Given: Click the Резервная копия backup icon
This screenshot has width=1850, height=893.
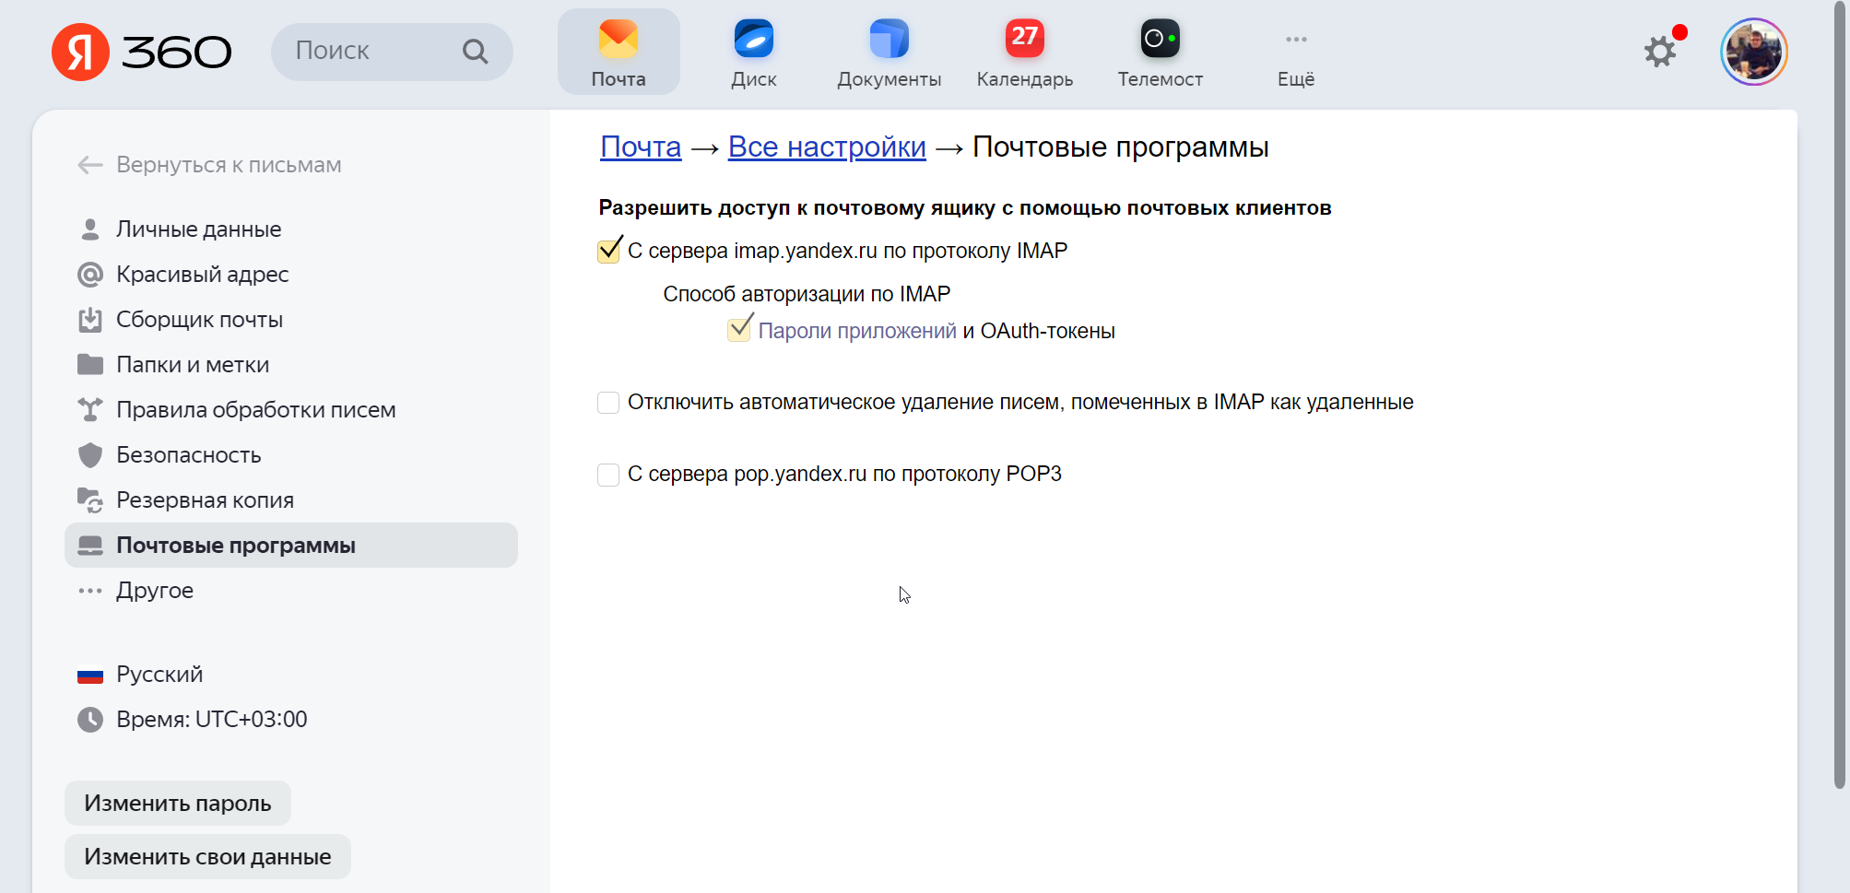Looking at the screenshot, I should (x=89, y=500).
